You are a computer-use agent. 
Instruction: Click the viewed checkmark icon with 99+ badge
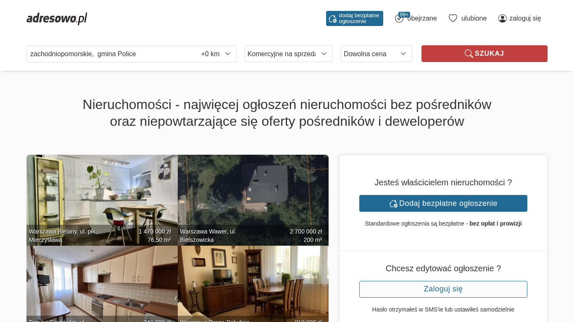coord(399,18)
